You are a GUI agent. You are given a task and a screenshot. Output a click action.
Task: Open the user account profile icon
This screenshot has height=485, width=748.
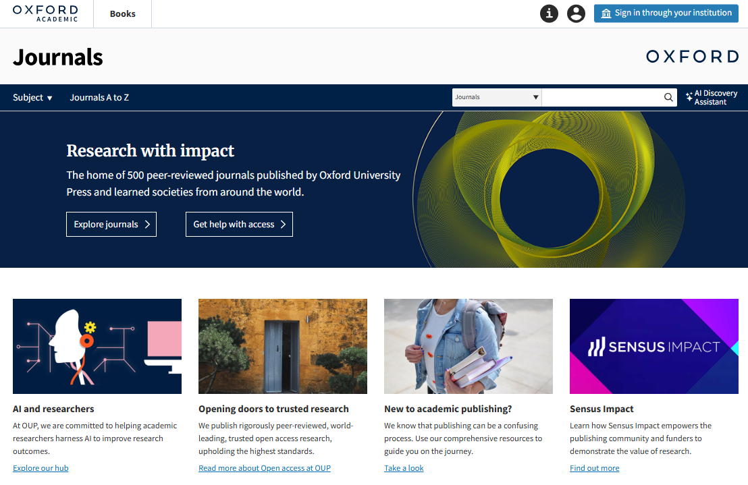pyautogui.click(x=576, y=13)
